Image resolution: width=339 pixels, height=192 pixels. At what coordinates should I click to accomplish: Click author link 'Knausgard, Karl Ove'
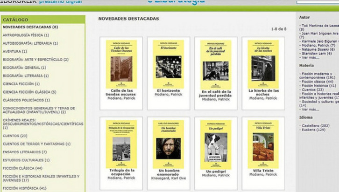click(x=169, y=178)
